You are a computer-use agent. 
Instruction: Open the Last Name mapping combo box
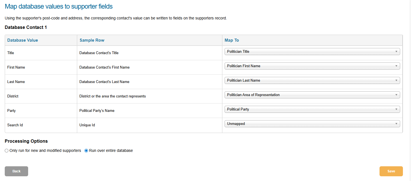307,80
